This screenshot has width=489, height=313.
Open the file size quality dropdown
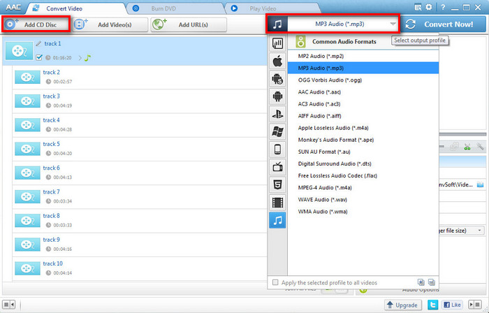(x=462, y=231)
